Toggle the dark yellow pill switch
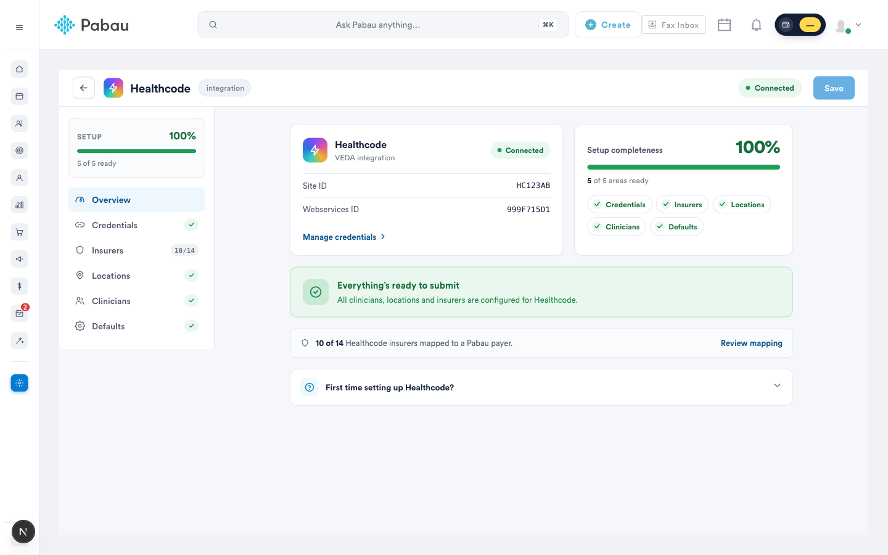Viewport: 888px width, 555px height. coord(800,25)
